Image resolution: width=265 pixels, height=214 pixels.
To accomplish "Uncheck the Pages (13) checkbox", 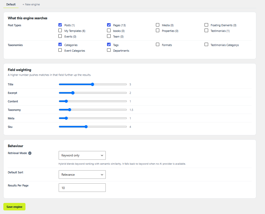I will [109, 25].
